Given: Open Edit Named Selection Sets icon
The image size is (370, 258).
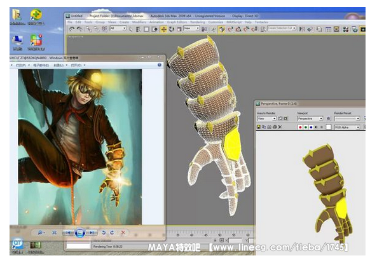Looking at the screenshot, I should 263,29.
